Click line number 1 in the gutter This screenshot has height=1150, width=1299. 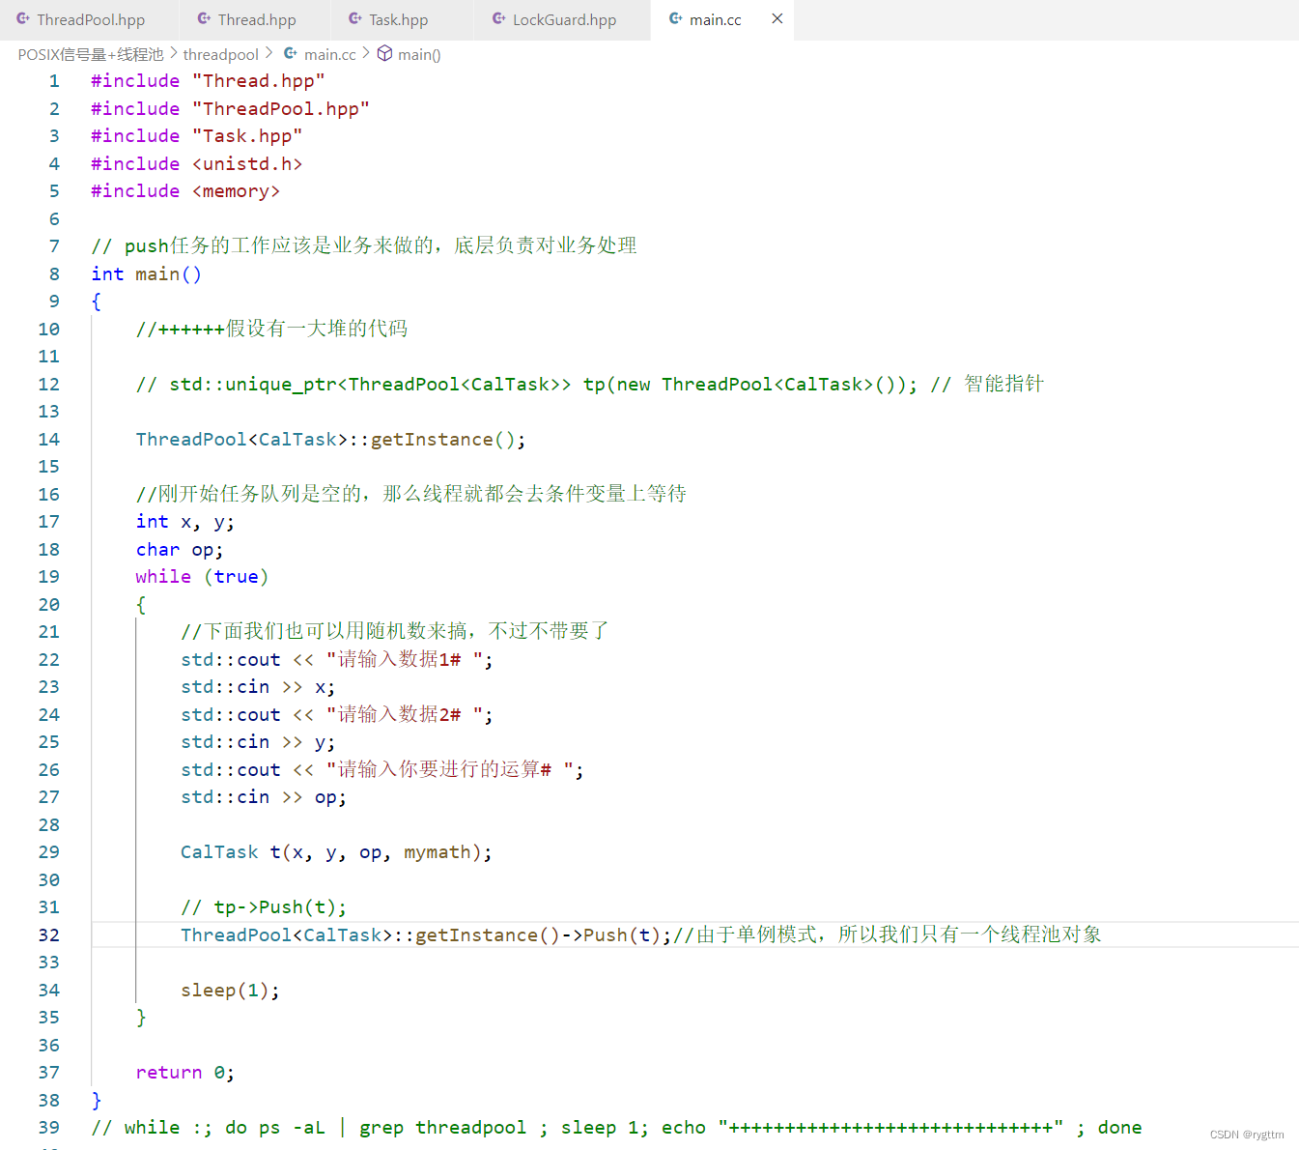[54, 81]
